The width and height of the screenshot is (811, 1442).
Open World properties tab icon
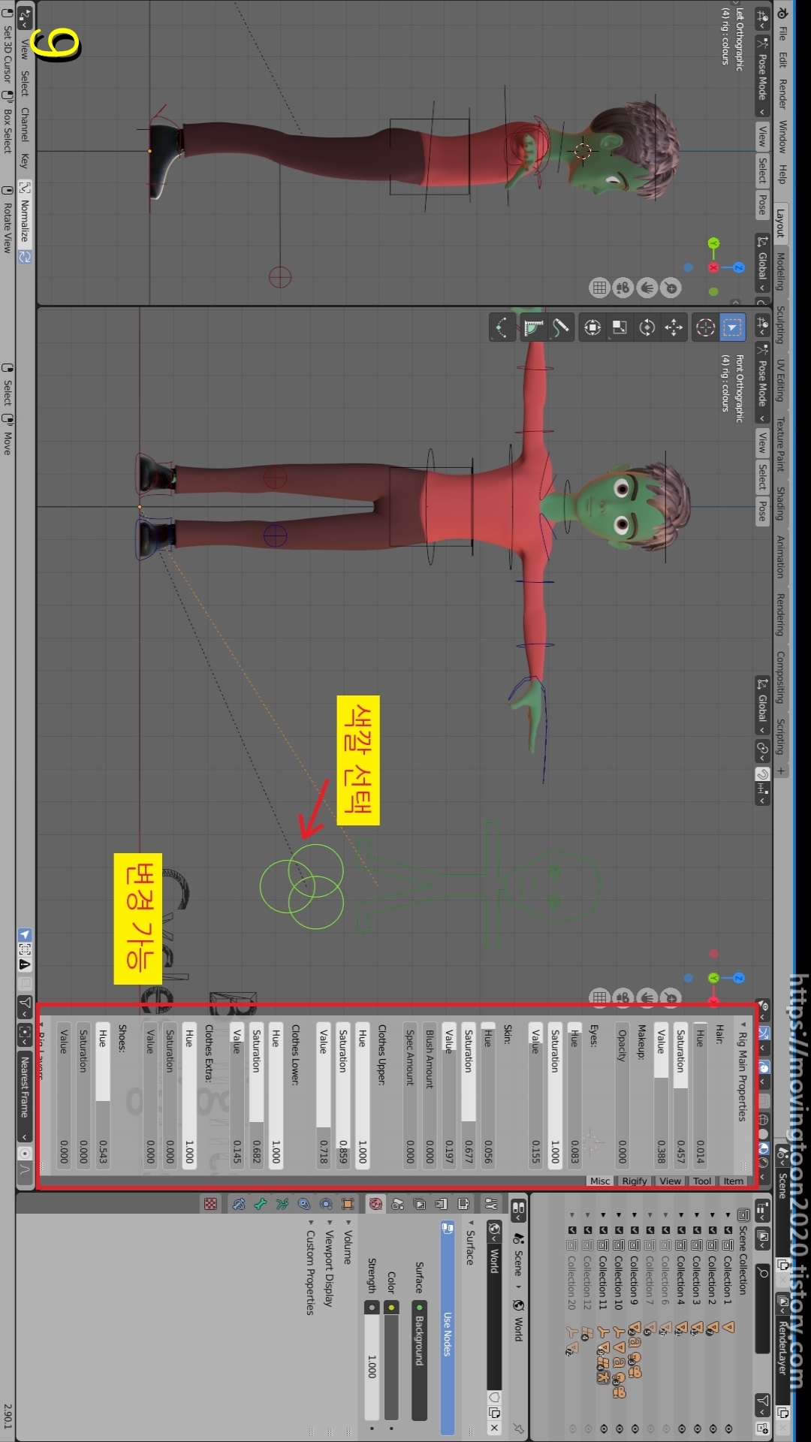[x=375, y=1205]
